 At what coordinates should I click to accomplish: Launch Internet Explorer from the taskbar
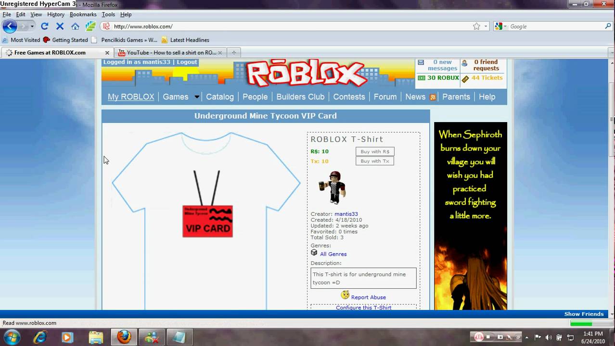pos(40,337)
